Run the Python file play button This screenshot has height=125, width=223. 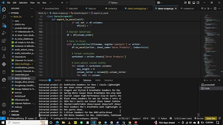tap(209, 9)
